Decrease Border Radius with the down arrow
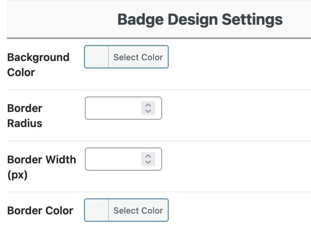Image resolution: width=311 pixels, height=234 pixels. [x=148, y=111]
